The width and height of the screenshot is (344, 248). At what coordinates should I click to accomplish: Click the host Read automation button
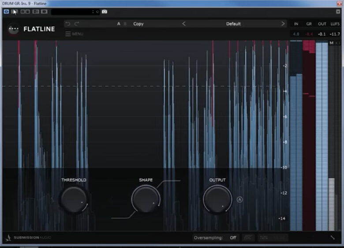point(22,11)
